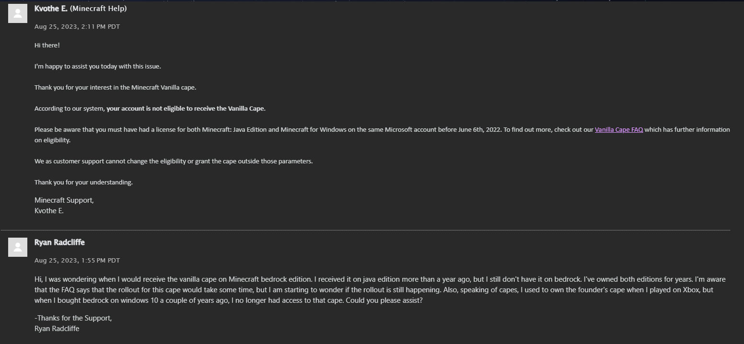Click the 'We as customer support' sentence
This screenshot has height=344, width=744.
pos(174,161)
